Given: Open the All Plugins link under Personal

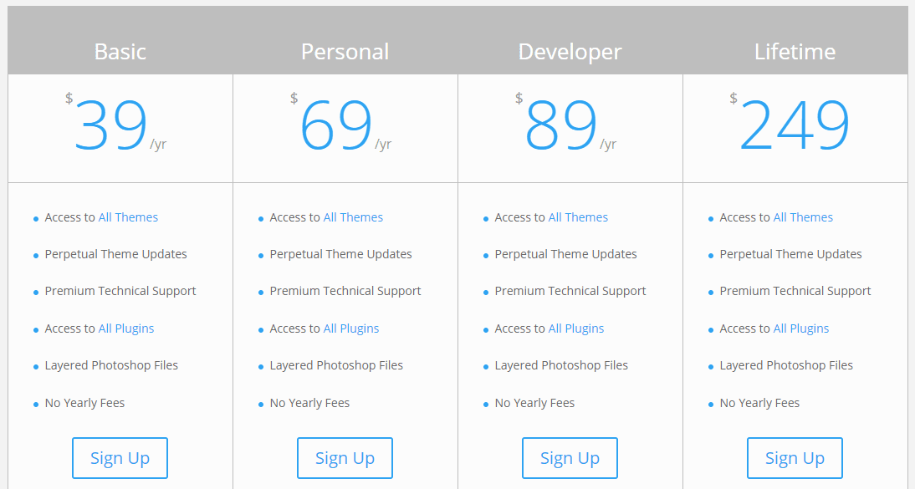Looking at the screenshot, I should point(351,328).
